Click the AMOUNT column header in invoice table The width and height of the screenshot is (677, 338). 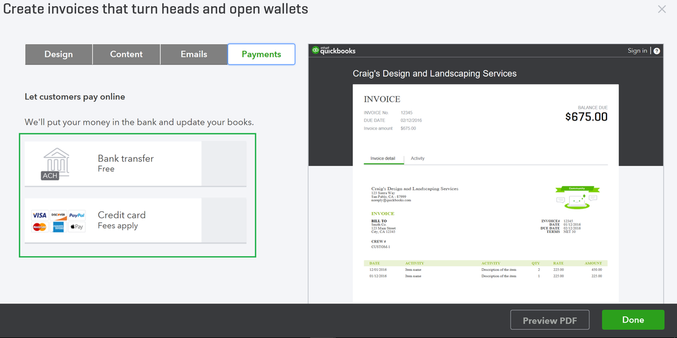594,263
